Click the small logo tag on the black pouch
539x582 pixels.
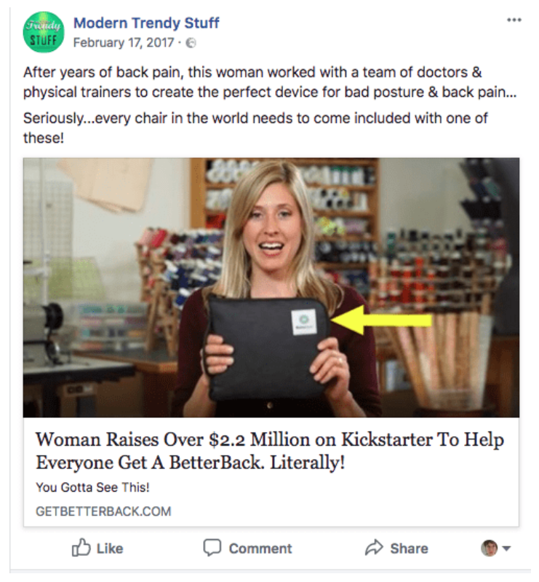click(303, 322)
